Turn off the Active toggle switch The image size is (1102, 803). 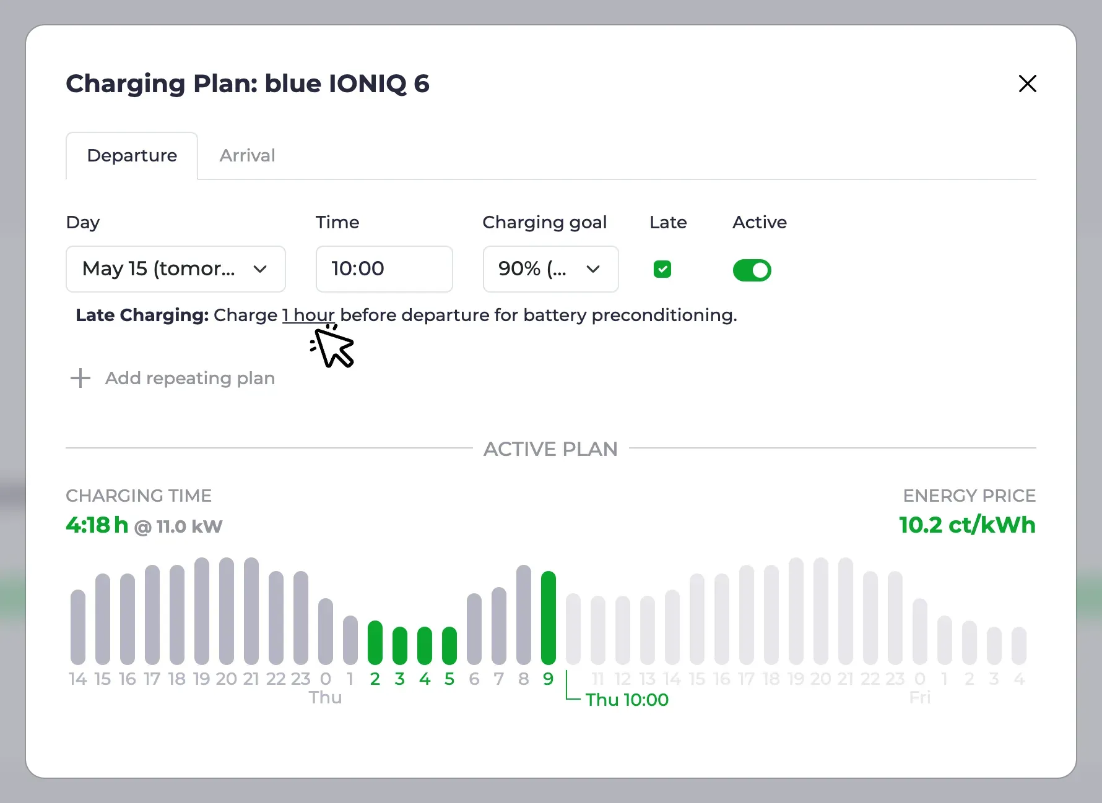(x=752, y=270)
